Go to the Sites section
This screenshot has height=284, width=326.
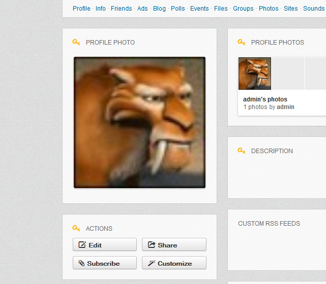click(291, 9)
